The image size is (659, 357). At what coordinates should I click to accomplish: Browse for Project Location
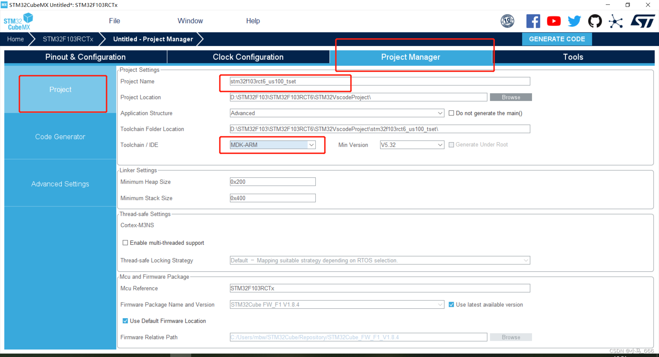(511, 97)
